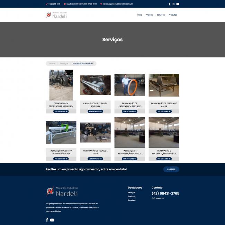Click the Facebook icon in footer

[47, 220]
